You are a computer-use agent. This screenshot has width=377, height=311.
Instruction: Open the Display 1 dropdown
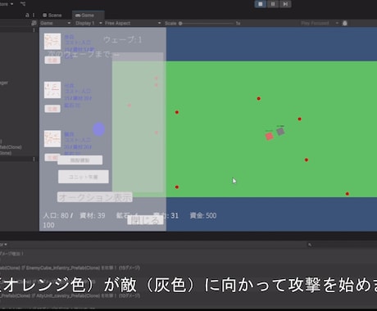click(89, 23)
